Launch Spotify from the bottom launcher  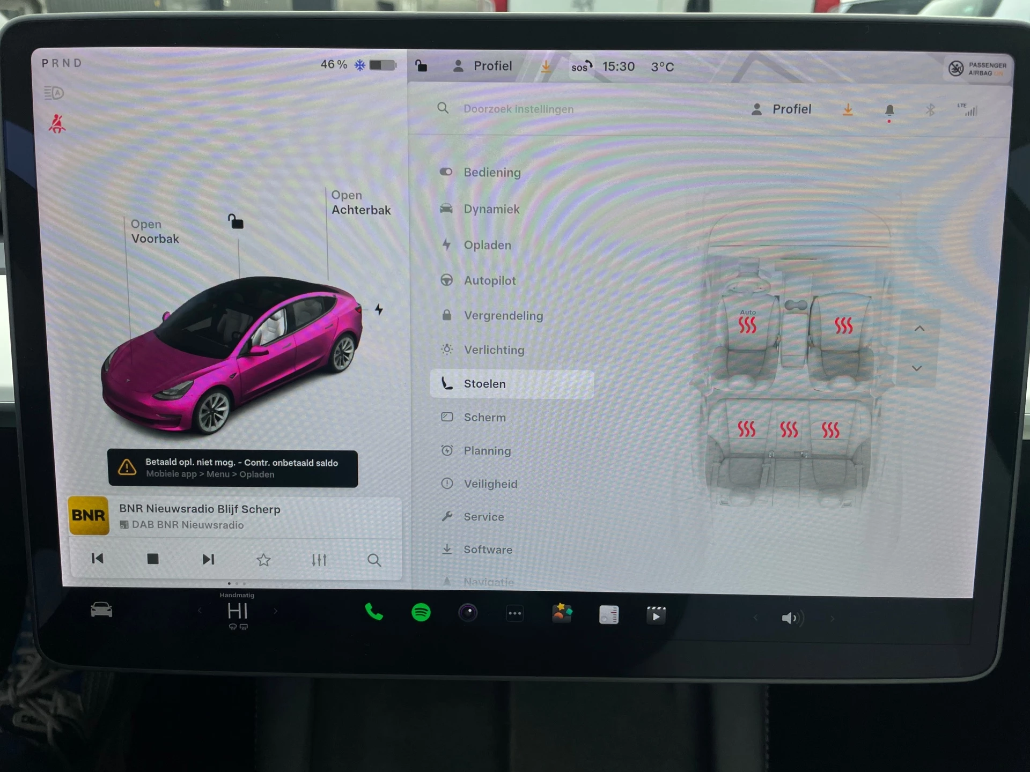[421, 612]
